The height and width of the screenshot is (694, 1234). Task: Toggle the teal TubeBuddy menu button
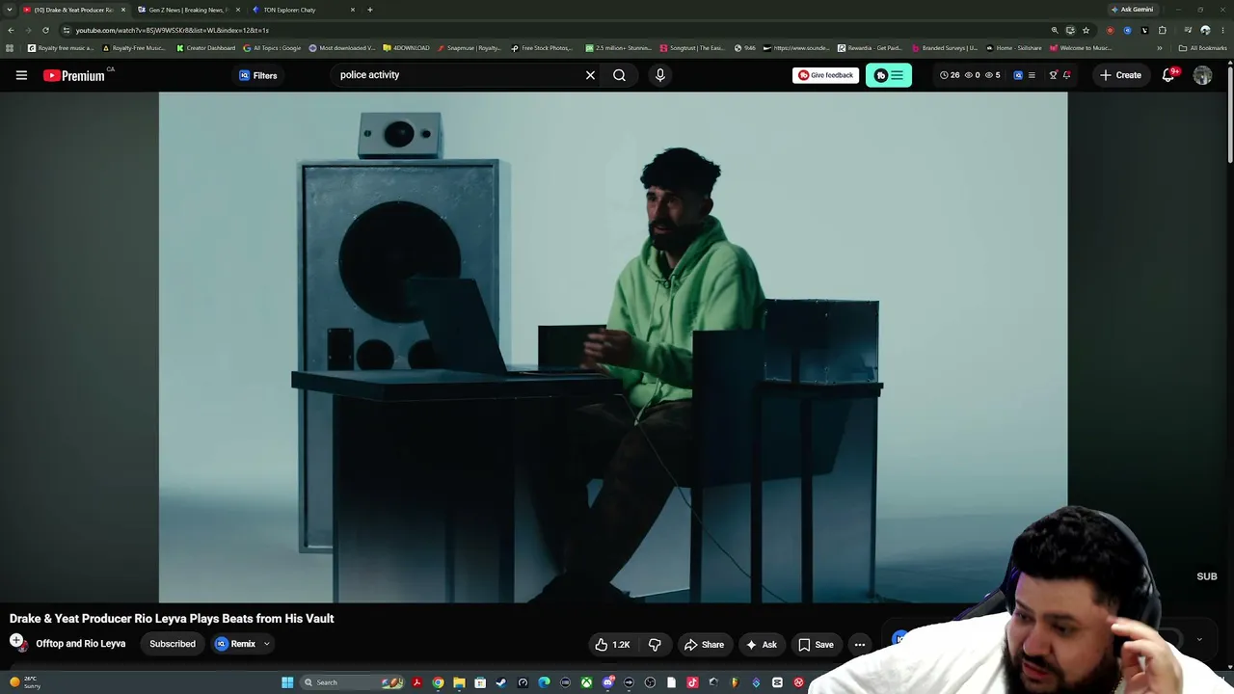[x=889, y=75]
